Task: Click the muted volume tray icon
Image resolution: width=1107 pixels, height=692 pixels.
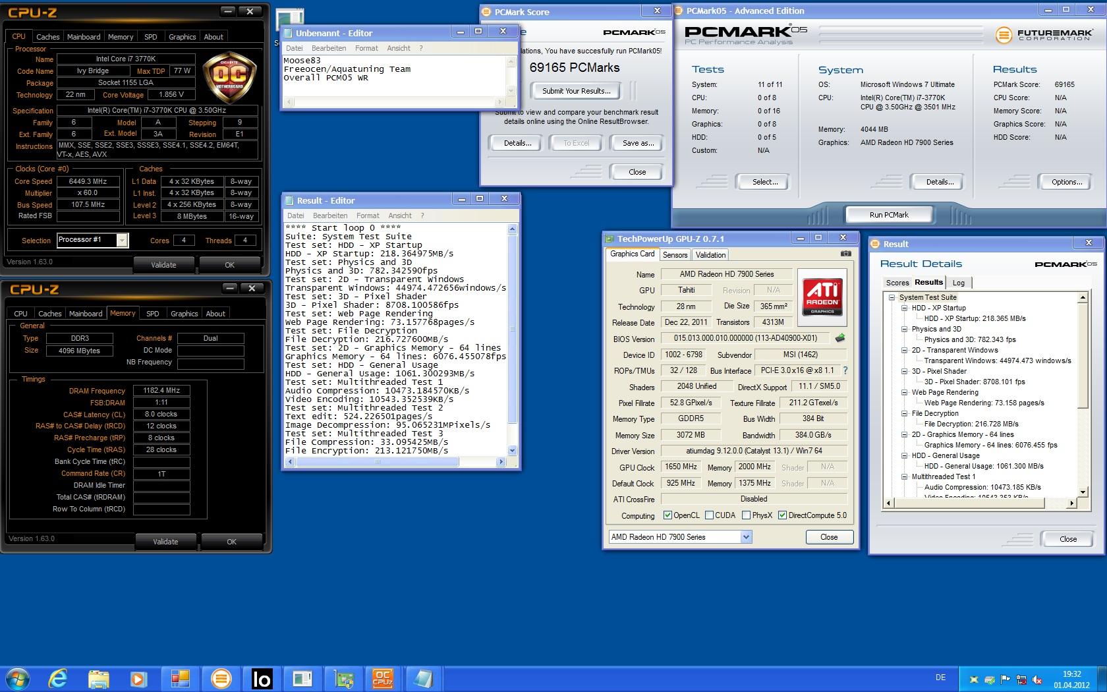Action: [x=1037, y=679]
